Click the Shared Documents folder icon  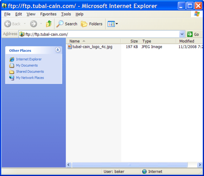click(12, 72)
